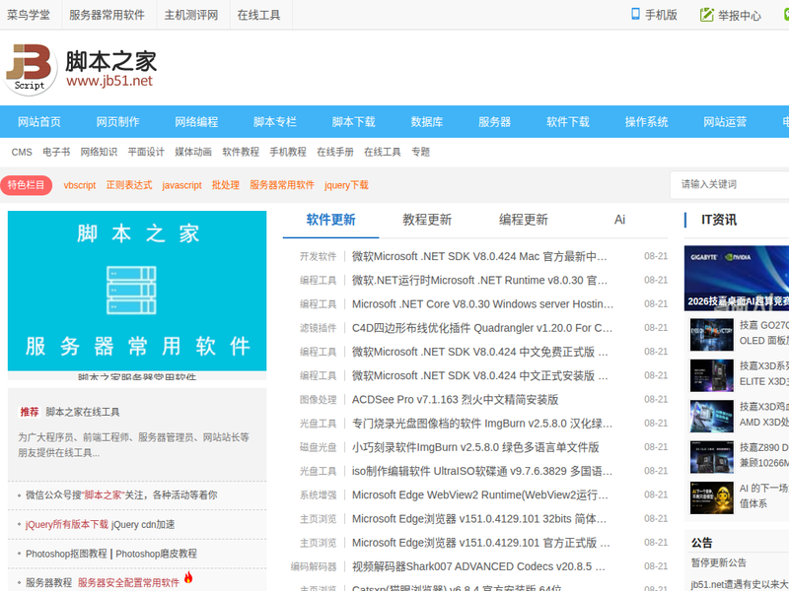This screenshot has height=591, width=789.
Task: Focus the 请输入关键词 search field
Action: point(730,184)
